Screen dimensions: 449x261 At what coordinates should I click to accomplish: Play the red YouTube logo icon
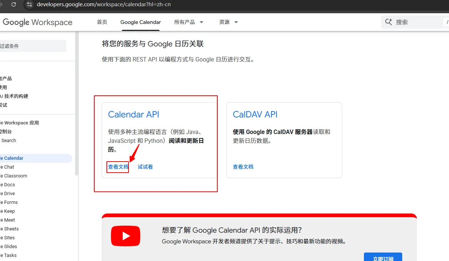click(126, 236)
